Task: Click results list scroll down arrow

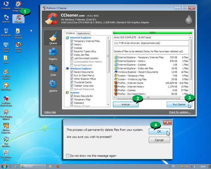Action: click(190, 94)
